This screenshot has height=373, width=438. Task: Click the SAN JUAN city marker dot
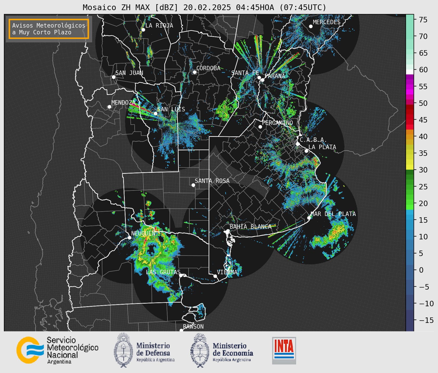[113, 77]
